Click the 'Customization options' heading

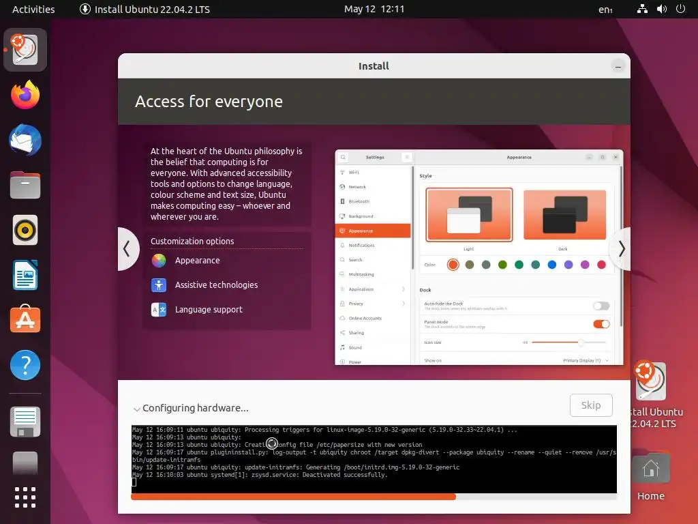click(192, 241)
